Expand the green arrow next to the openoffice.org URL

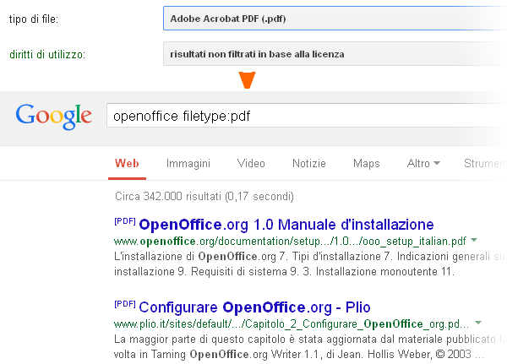pos(475,240)
